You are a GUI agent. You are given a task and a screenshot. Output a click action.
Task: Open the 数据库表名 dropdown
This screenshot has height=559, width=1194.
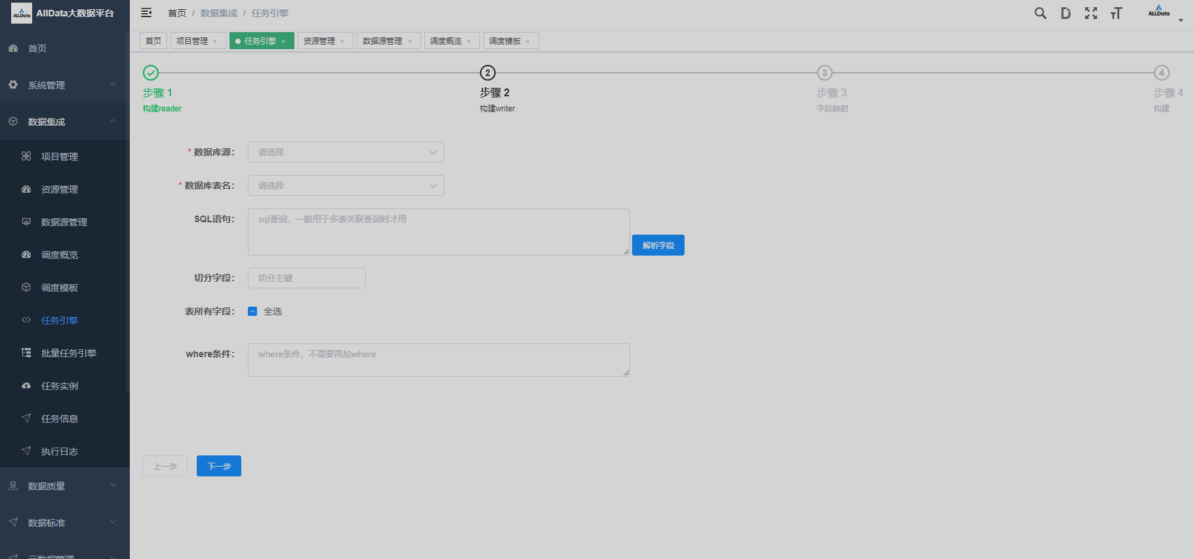coord(346,185)
